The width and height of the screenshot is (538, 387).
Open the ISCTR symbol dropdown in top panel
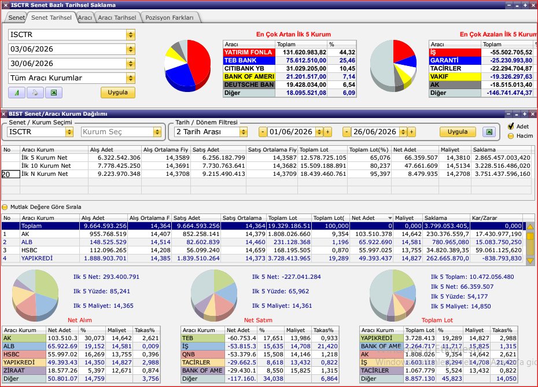130,35
